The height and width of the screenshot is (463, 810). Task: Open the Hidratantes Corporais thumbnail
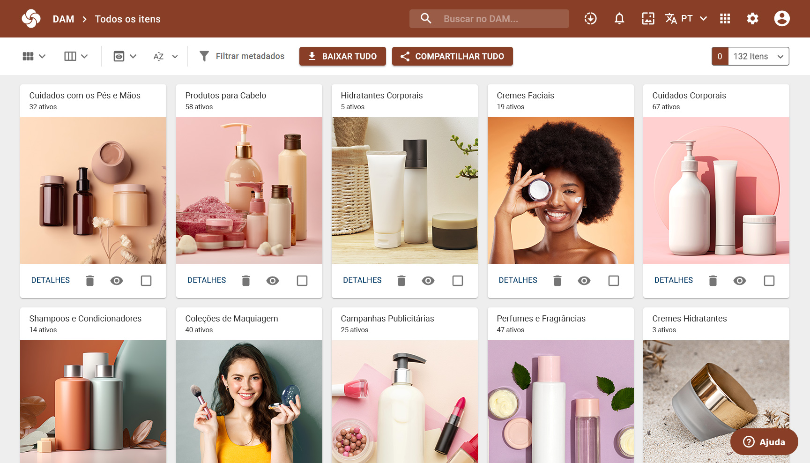click(405, 190)
